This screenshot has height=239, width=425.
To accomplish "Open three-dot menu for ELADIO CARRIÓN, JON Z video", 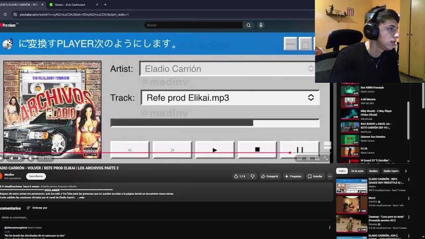I will (x=409, y=236).
